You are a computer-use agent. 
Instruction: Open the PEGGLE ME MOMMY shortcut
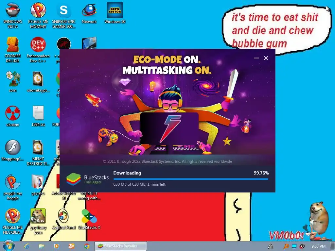(38, 15)
